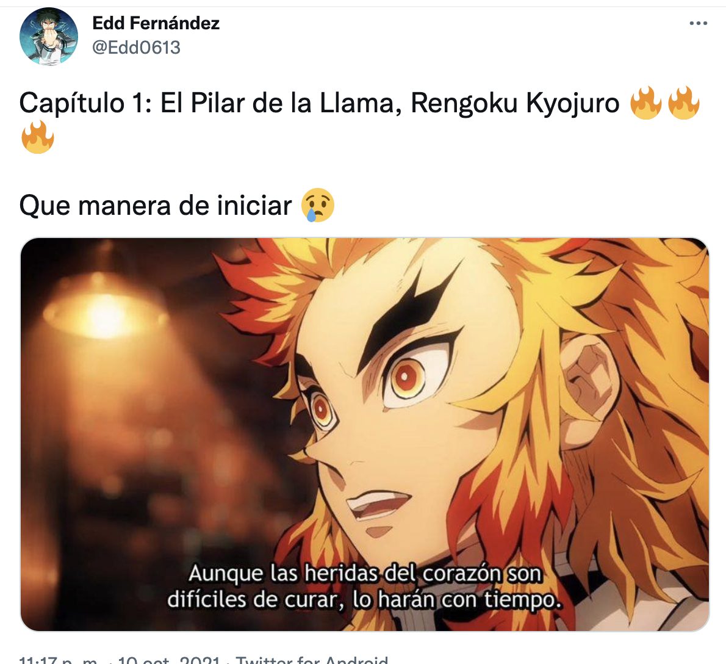The width and height of the screenshot is (726, 664).
Task: Click the subtitle 'Aunque las heridas del corazón son'
Action: (365, 574)
